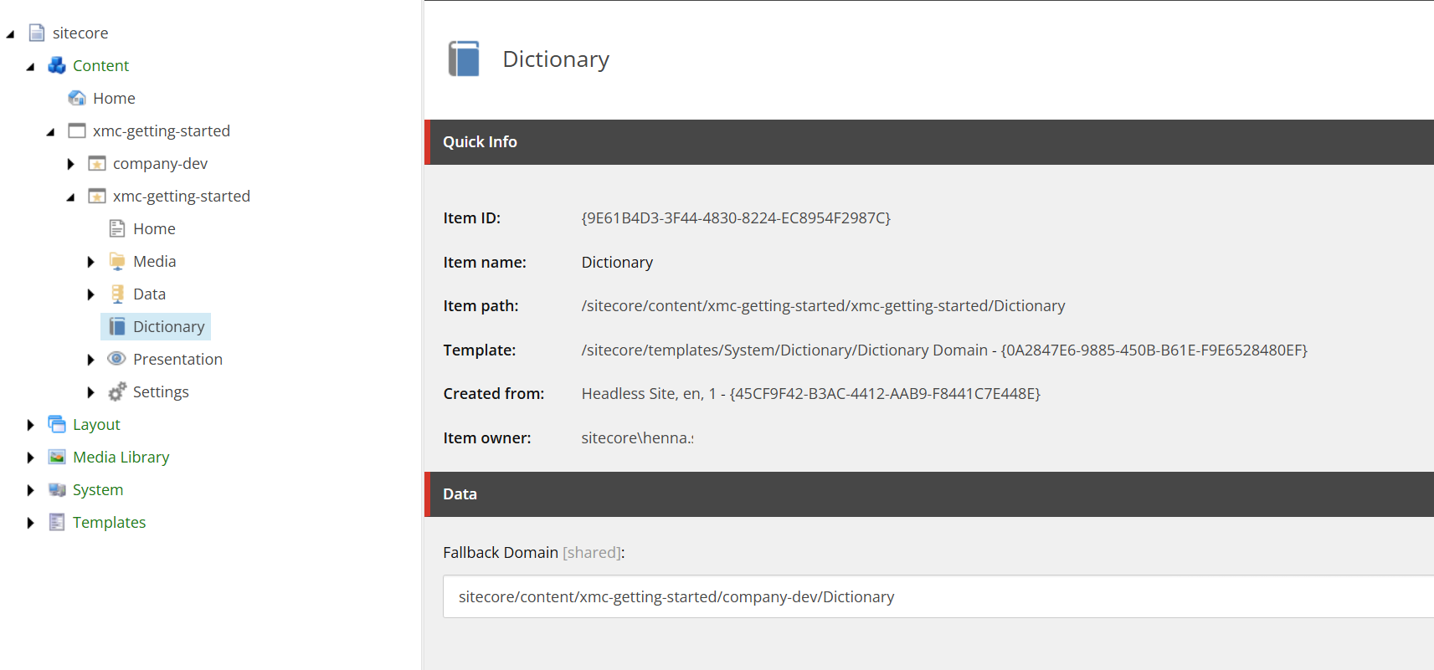Viewport: 1434px width, 670px height.
Task: Expand the Layout node
Action: 30,425
